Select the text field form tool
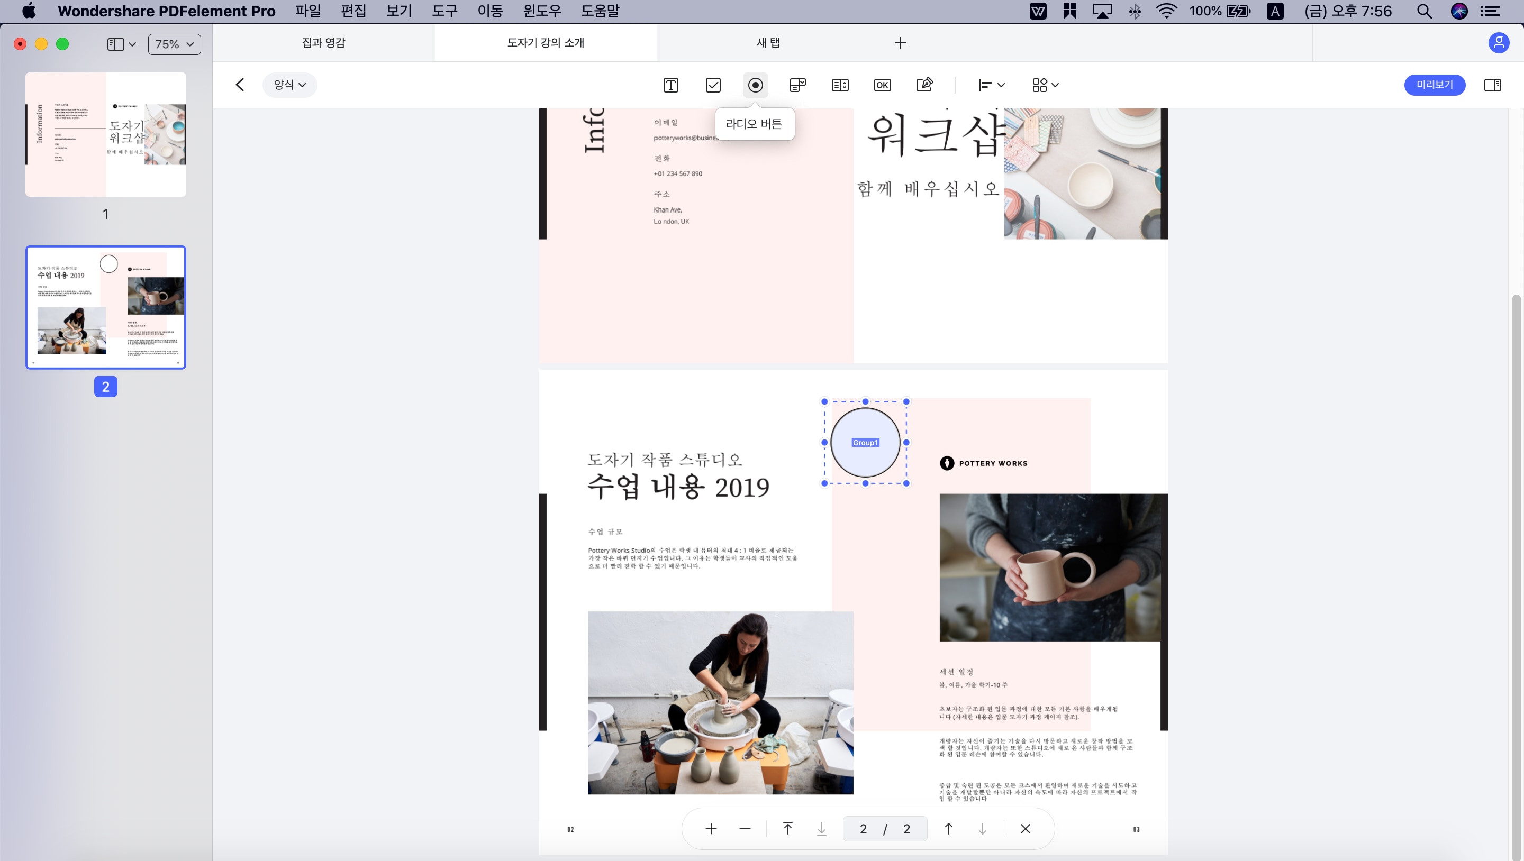Viewport: 1524px width, 861px height. click(x=670, y=85)
